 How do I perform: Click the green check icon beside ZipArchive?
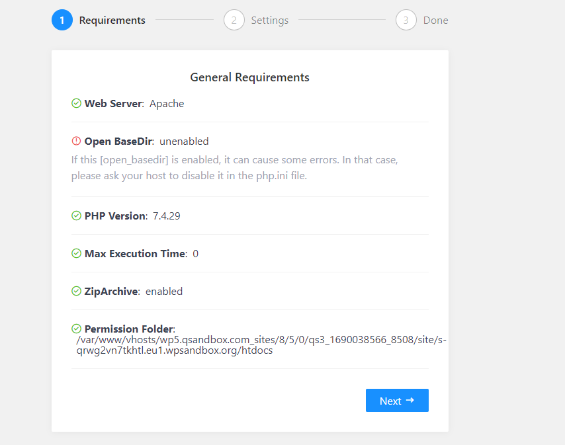coord(76,291)
